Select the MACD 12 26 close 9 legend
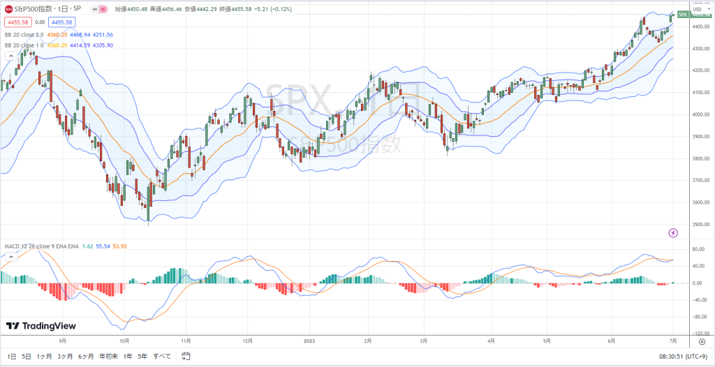Viewport: 715px width, 367px height. (x=41, y=246)
